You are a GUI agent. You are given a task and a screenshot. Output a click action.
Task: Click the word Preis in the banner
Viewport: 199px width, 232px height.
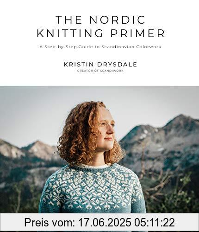[37, 222]
